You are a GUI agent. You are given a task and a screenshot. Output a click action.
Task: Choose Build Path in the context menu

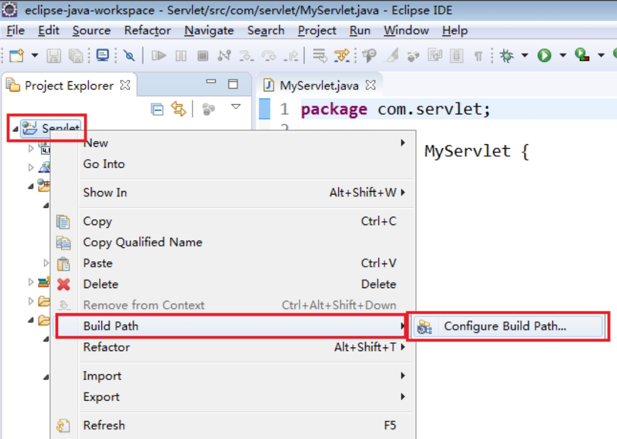point(232,326)
